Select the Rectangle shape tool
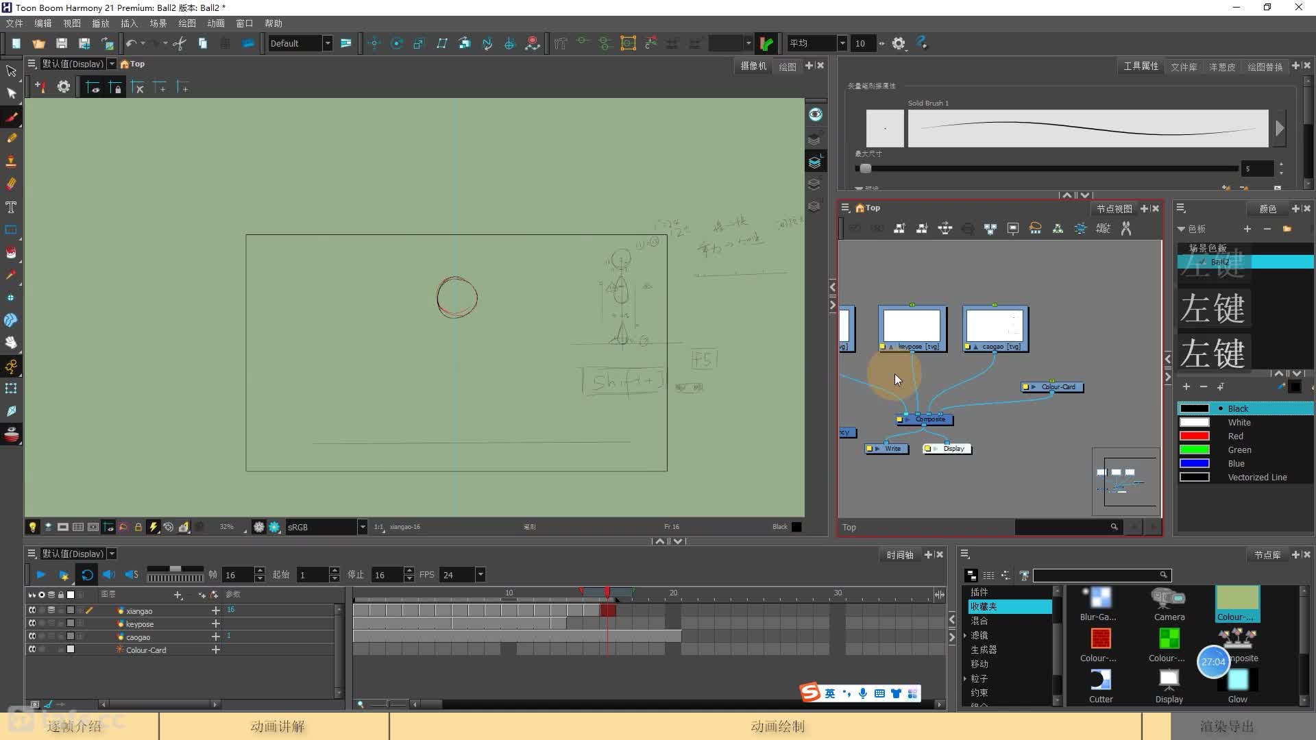The height and width of the screenshot is (740, 1316). [11, 230]
